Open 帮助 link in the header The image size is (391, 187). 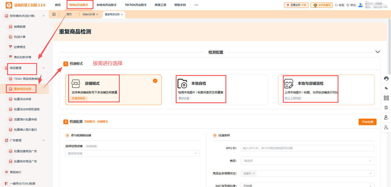click(x=351, y=5)
